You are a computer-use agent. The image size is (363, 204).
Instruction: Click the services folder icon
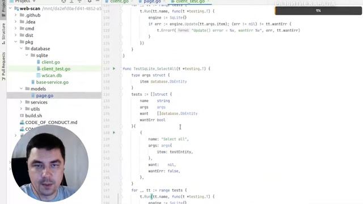coord(28,102)
